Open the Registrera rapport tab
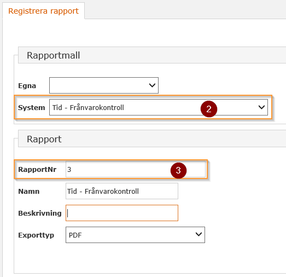This screenshot has height=277, width=286. click(43, 11)
